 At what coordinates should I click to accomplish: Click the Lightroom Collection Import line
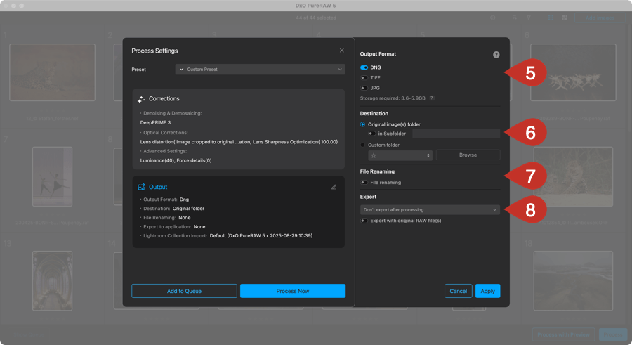[228, 235]
